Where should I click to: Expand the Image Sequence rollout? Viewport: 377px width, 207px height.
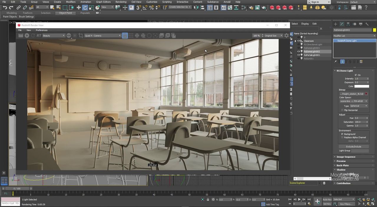click(x=346, y=157)
